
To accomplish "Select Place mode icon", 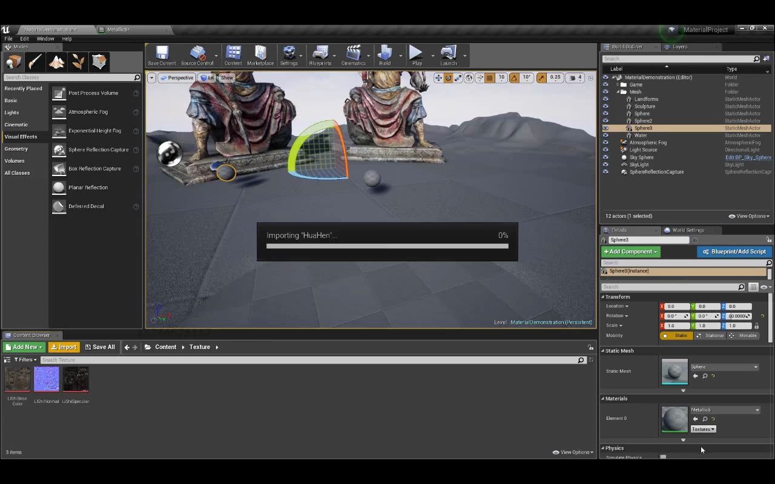I will pyautogui.click(x=14, y=62).
